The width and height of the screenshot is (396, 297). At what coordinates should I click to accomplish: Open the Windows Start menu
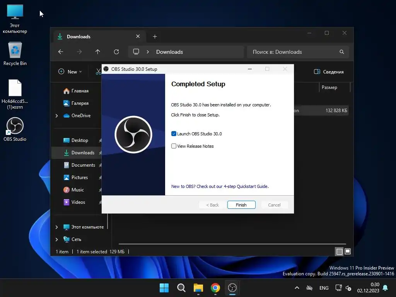pyautogui.click(x=164, y=288)
